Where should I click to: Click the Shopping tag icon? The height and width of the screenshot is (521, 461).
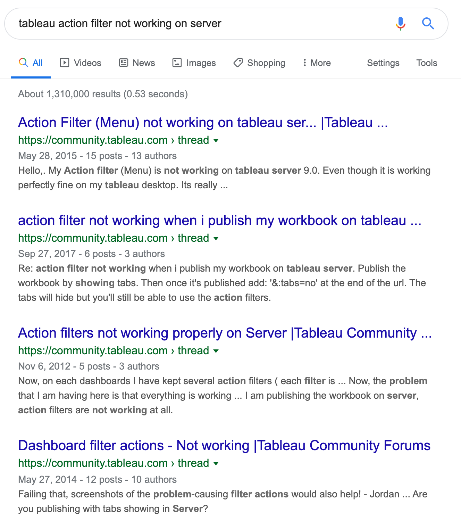[238, 63]
